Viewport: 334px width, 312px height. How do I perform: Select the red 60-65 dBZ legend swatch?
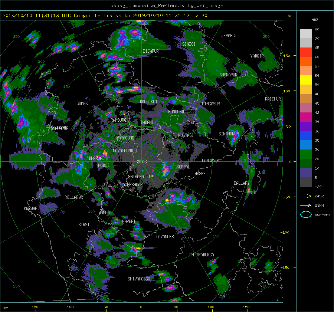(306, 52)
